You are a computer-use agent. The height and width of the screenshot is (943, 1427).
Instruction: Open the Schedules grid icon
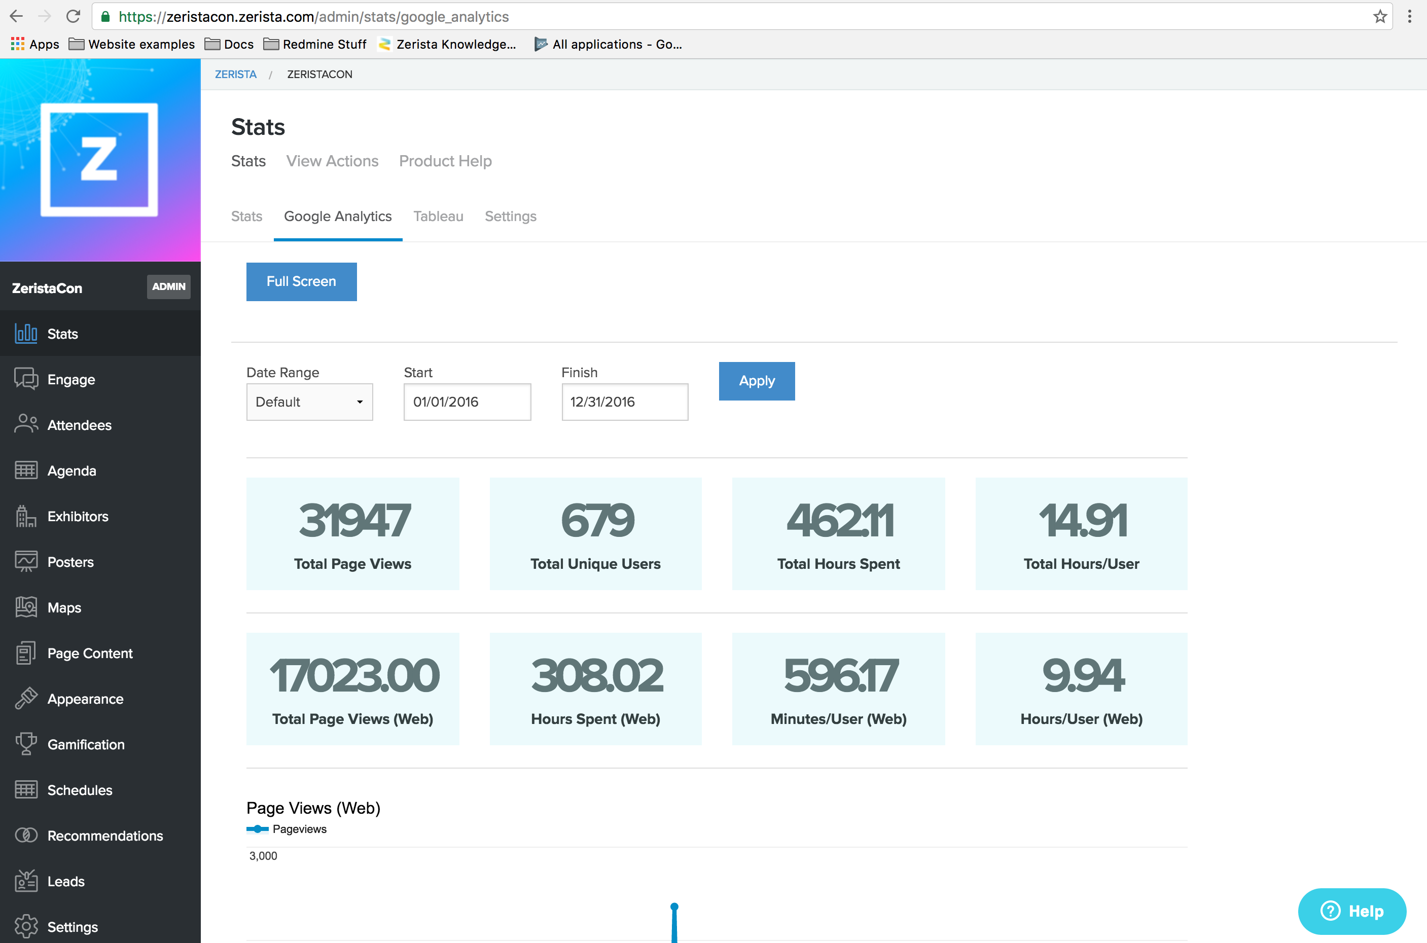26,790
